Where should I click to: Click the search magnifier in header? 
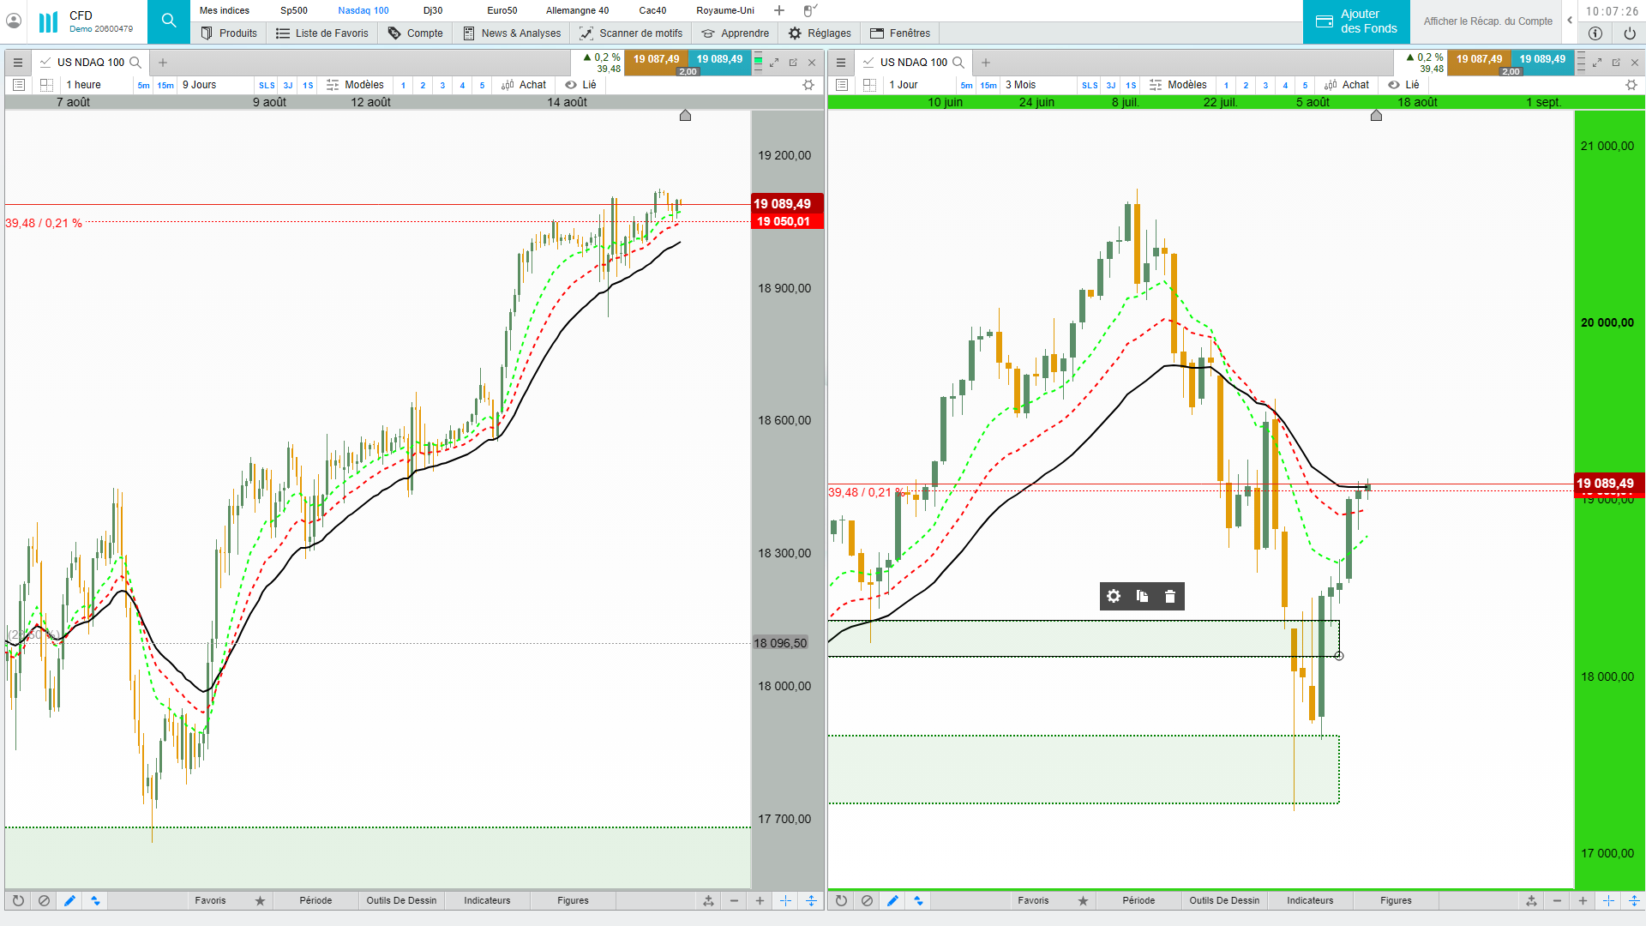tap(169, 21)
